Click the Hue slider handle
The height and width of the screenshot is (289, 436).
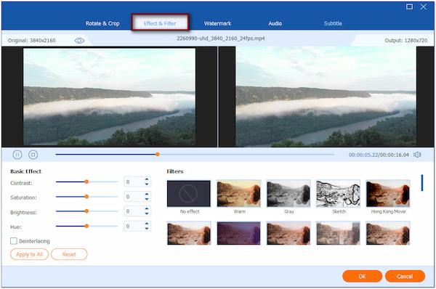(x=86, y=226)
